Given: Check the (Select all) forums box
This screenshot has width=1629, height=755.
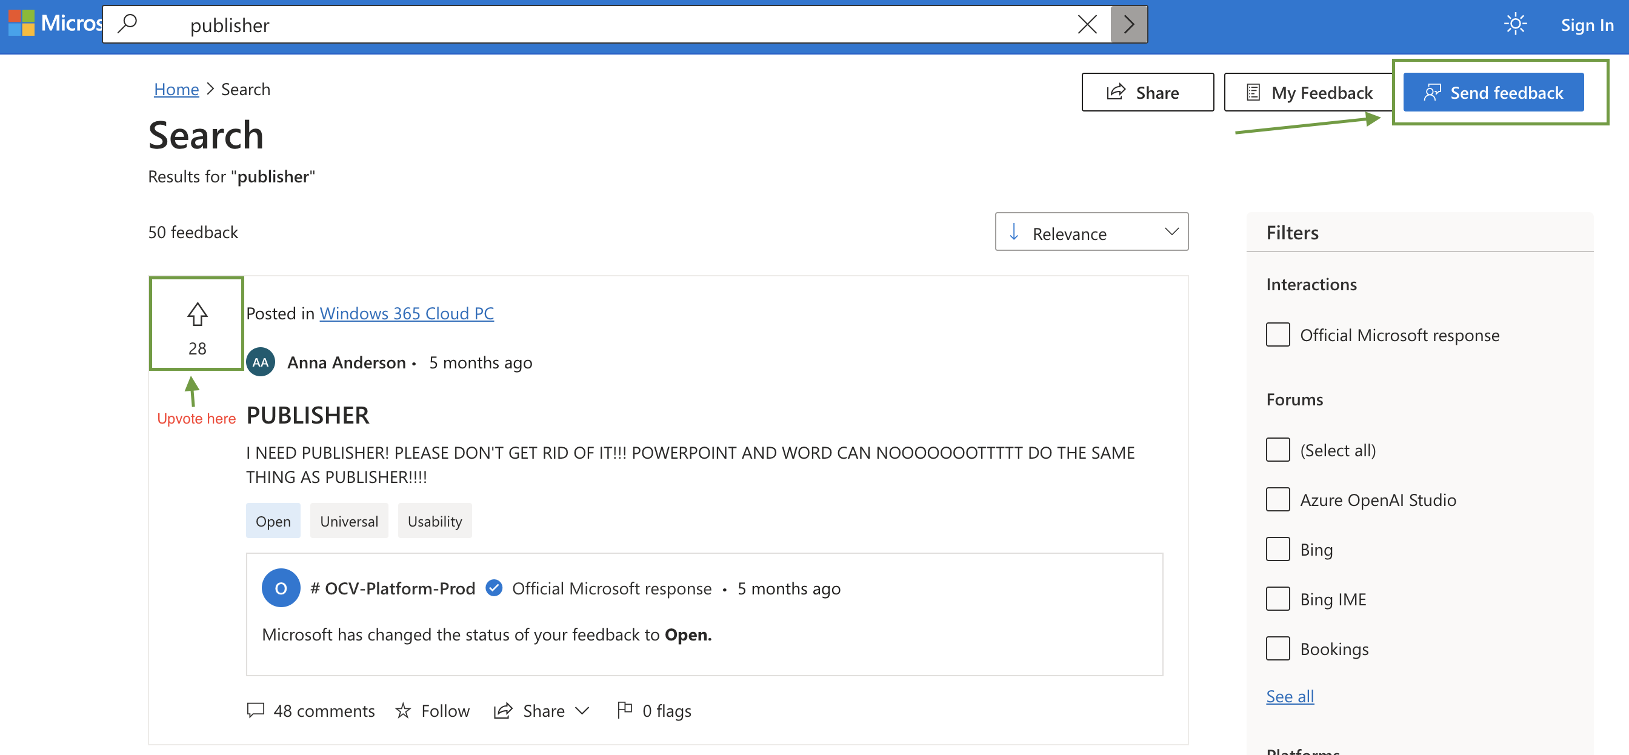Looking at the screenshot, I should coord(1278,450).
